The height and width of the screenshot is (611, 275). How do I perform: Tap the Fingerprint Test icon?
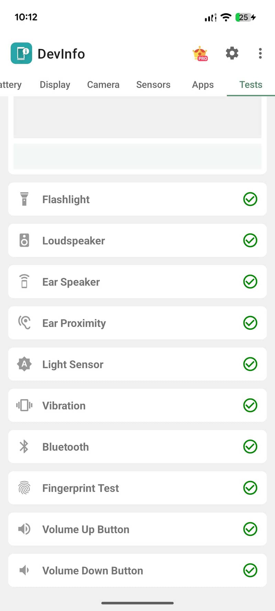pyautogui.click(x=24, y=488)
